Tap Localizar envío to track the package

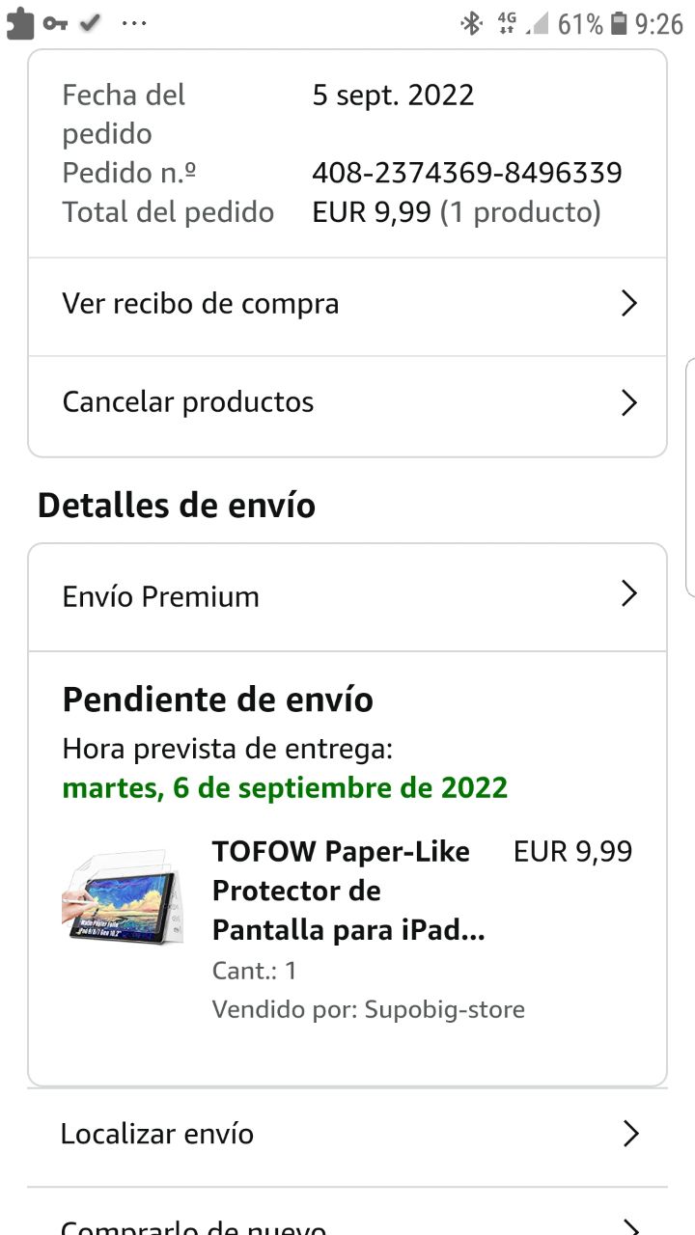(157, 1134)
